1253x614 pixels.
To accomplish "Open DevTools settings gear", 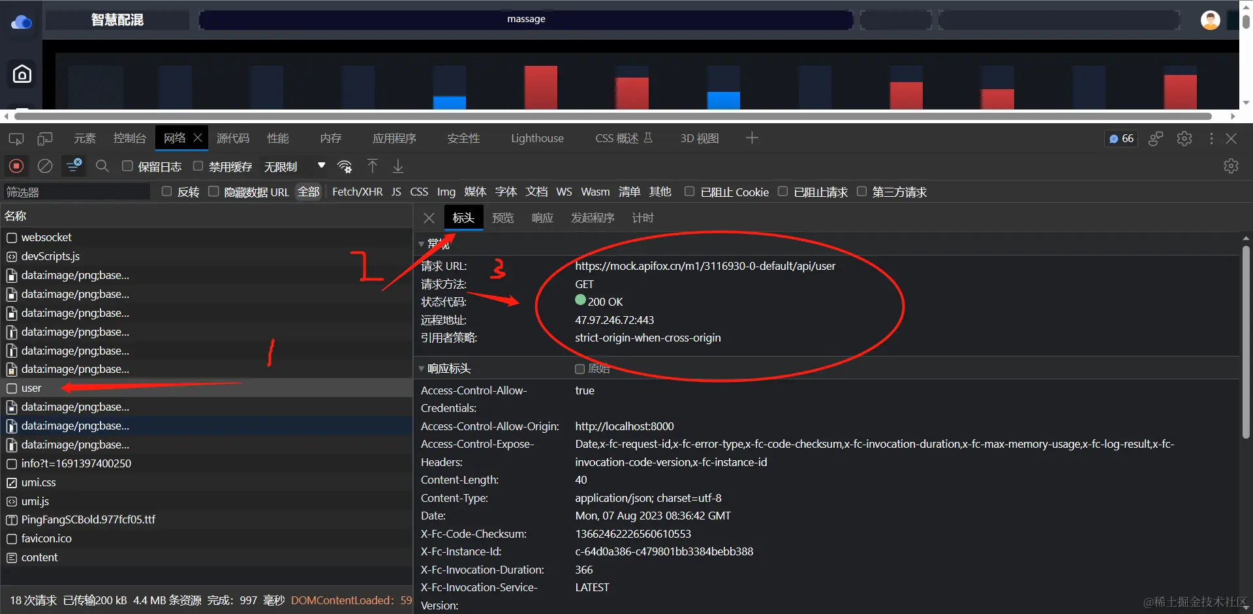I will (x=1184, y=139).
